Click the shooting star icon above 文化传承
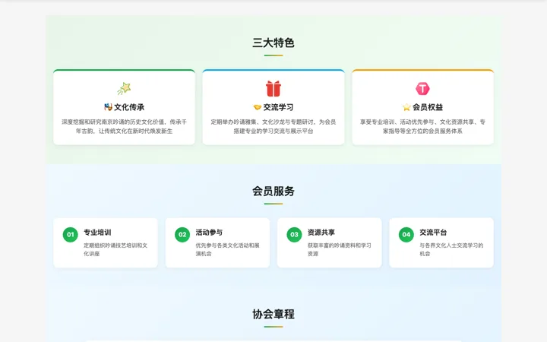 click(124, 89)
